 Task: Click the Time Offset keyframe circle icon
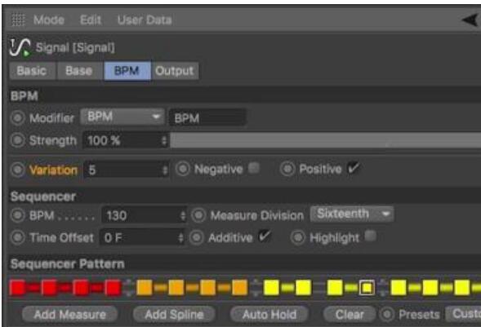pos(17,237)
